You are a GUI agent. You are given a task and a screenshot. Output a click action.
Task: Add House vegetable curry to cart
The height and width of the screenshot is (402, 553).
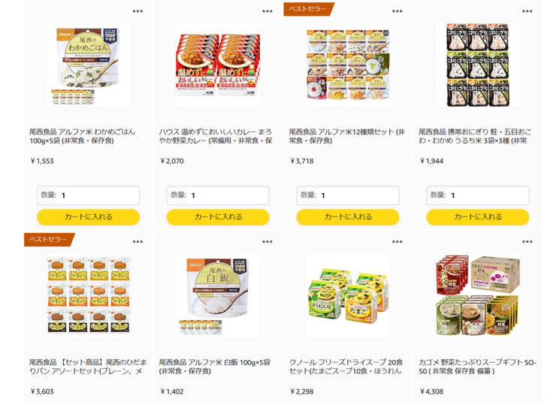tap(218, 217)
